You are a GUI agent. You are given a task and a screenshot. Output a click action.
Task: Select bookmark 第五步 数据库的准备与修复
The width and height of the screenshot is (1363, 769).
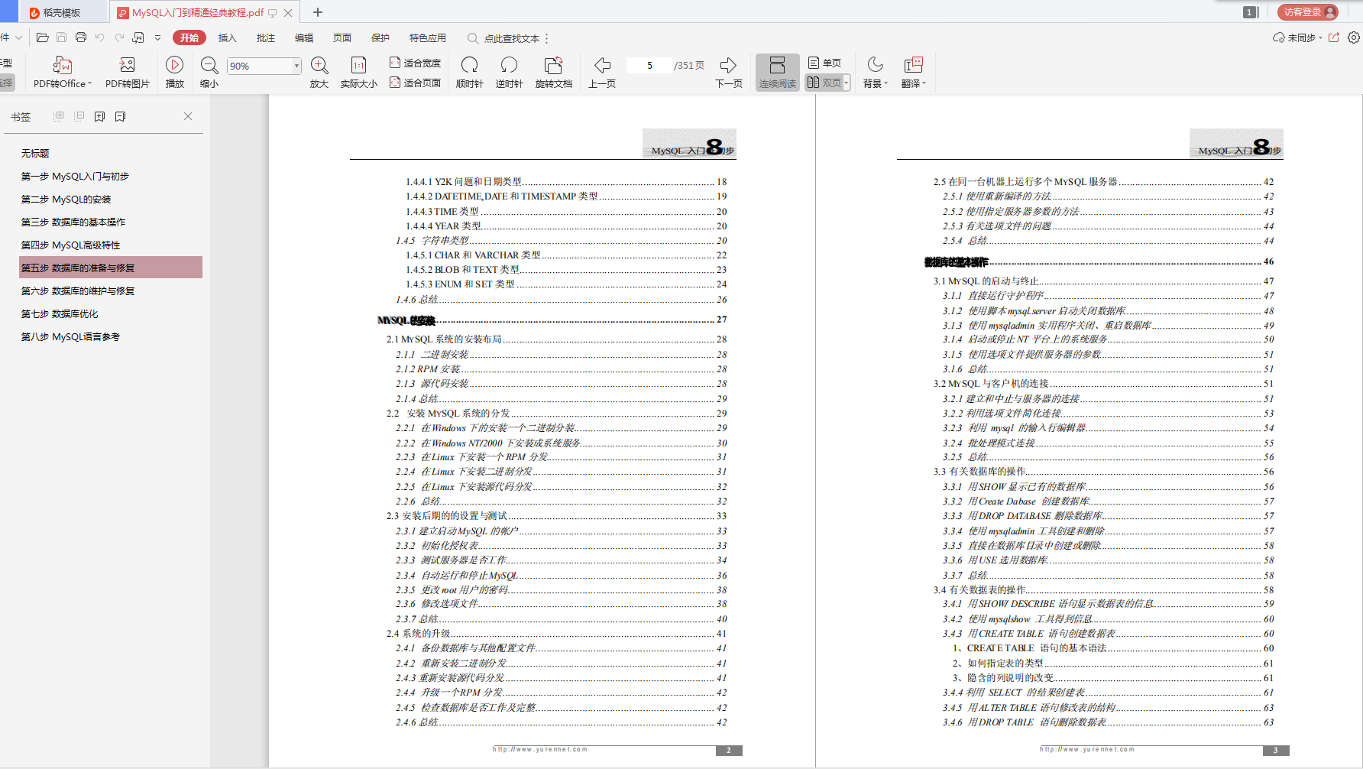coord(111,268)
